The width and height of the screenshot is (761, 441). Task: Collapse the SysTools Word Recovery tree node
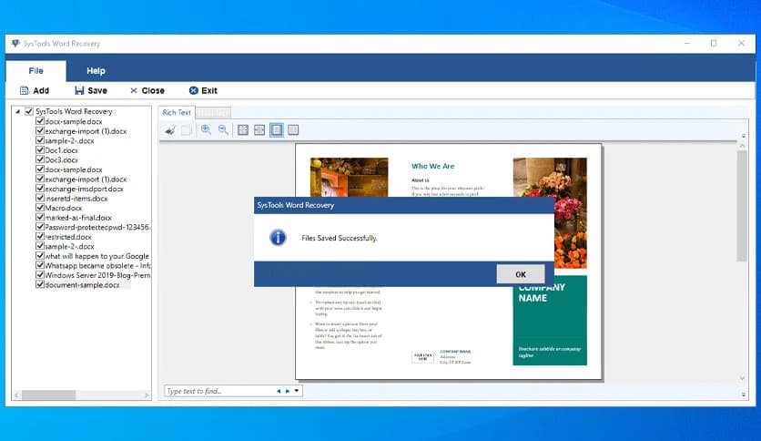[x=18, y=112]
